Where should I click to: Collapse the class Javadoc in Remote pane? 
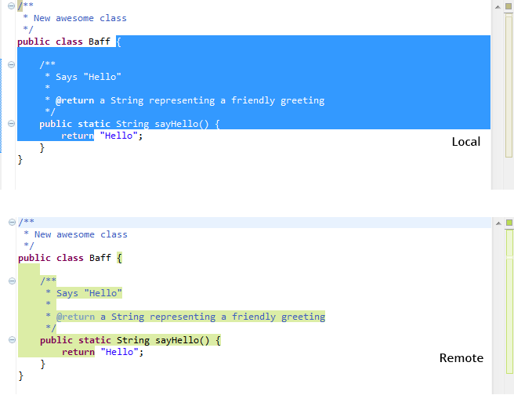coord(11,223)
